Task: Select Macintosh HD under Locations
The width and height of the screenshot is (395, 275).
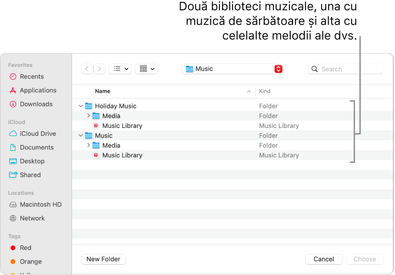Action: pyautogui.click(x=35, y=204)
